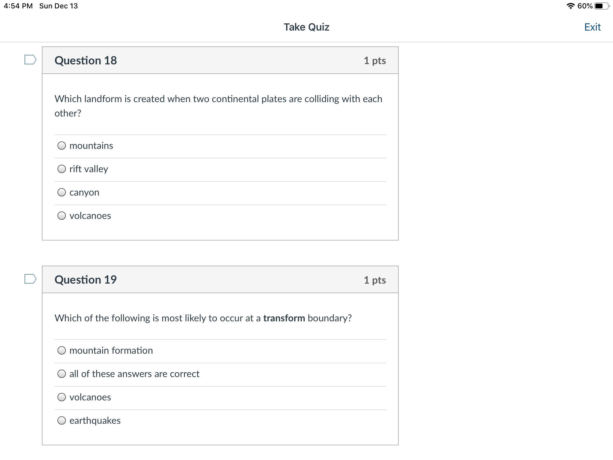Exit the quiz
This screenshot has width=613, height=460.
pyautogui.click(x=592, y=27)
